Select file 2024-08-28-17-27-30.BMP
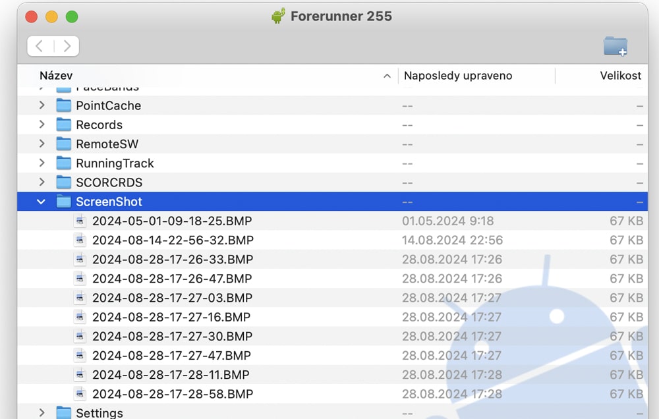Screen dimensions: 659x419 pyautogui.click(x=172, y=337)
